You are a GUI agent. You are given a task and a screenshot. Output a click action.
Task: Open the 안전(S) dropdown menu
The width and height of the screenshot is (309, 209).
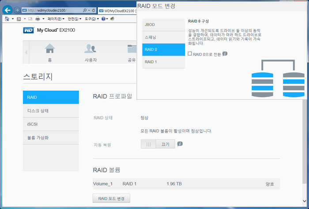[75, 19]
